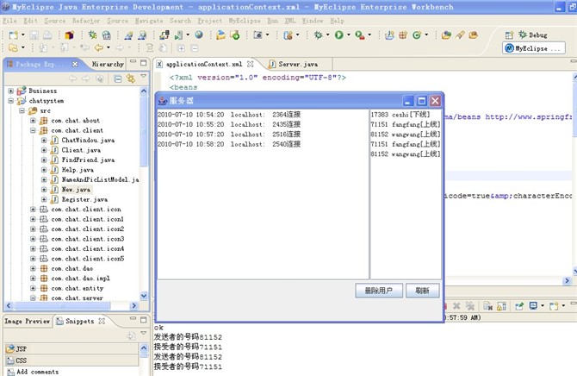
Task: Expand the com.chat.about package
Action: pyautogui.click(x=33, y=121)
